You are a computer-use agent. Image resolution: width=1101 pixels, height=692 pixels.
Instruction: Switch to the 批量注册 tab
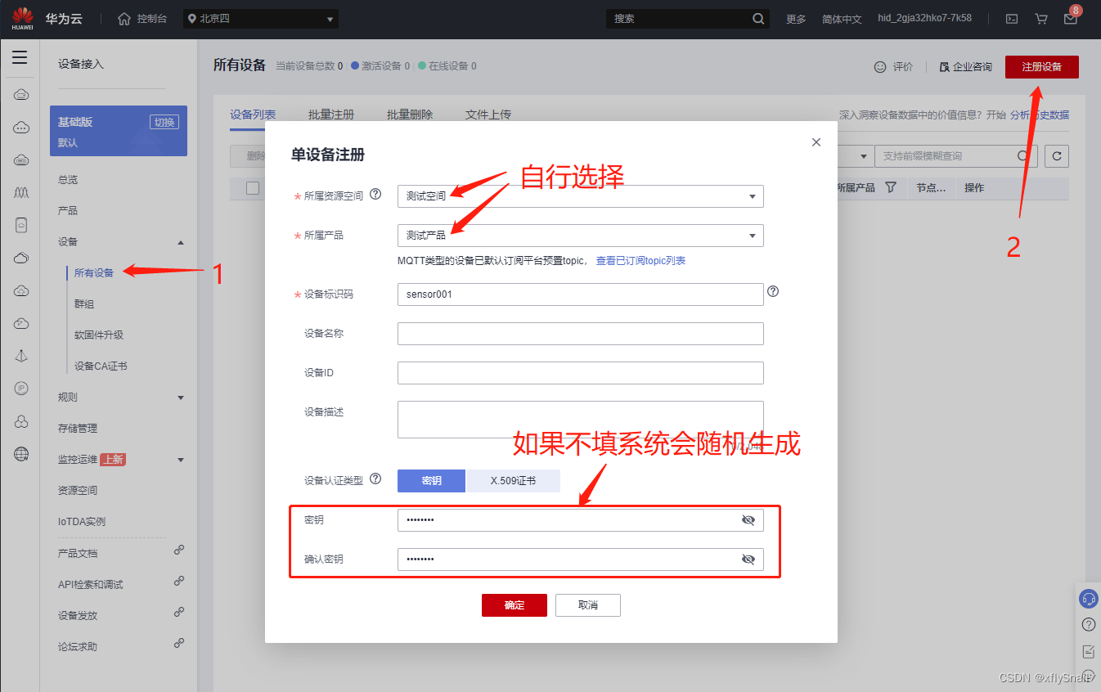(x=331, y=115)
